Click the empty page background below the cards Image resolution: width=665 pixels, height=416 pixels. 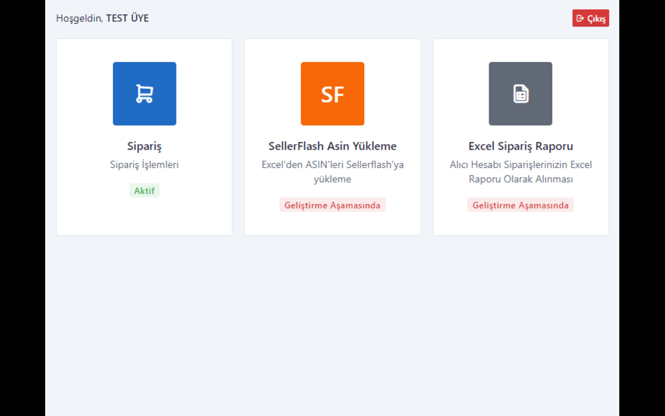click(x=332, y=322)
